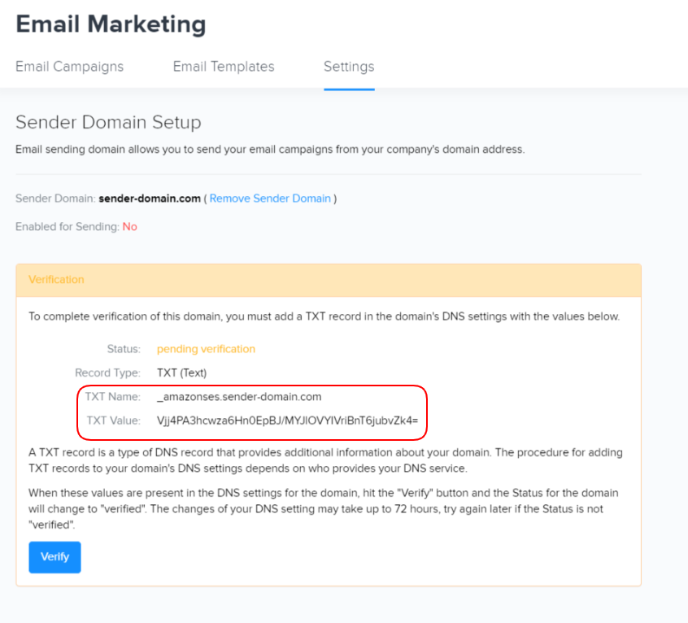Click the 'Sender Domain:' label
Viewport: 688px width, 623px height.
pyautogui.click(x=55, y=198)
